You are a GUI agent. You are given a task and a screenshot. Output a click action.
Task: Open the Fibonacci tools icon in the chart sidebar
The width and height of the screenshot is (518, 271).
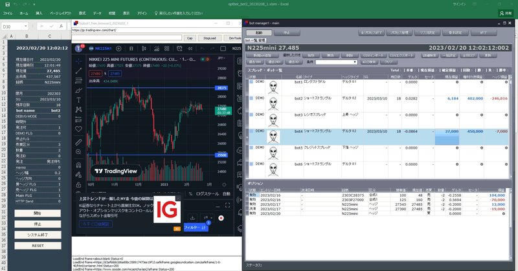tap(78, 81)
